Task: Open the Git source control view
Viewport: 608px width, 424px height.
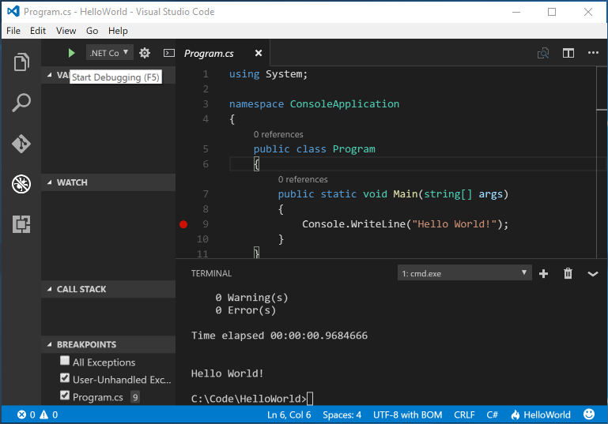Action: 21,144
